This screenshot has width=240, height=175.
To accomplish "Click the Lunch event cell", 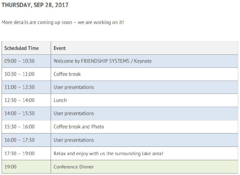I will (x=60, y=100).
